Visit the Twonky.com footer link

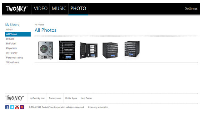tap(55, 98)
